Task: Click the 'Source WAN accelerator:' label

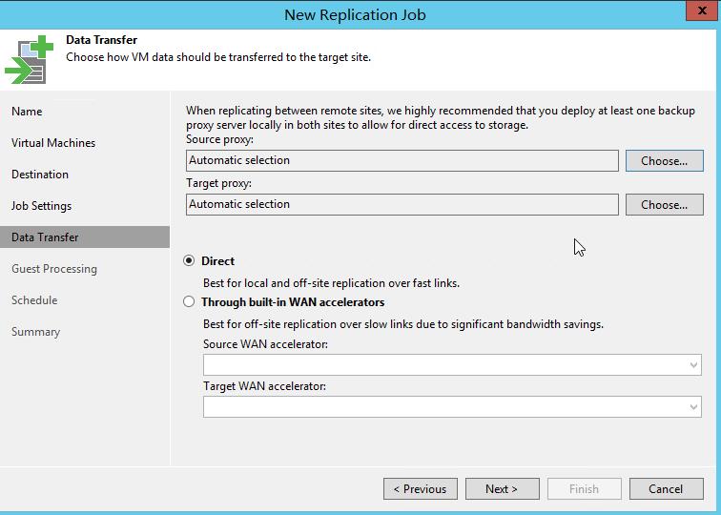Action: (265, 344)
